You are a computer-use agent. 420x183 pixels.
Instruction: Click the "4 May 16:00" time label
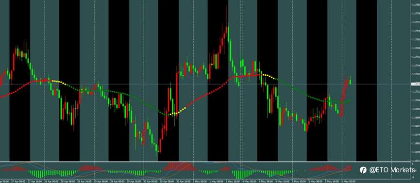point(282,182)
